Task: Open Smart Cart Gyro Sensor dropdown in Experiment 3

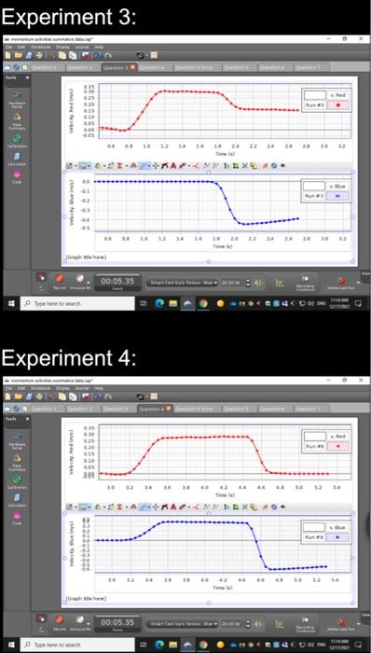Action: coord(182,283)
